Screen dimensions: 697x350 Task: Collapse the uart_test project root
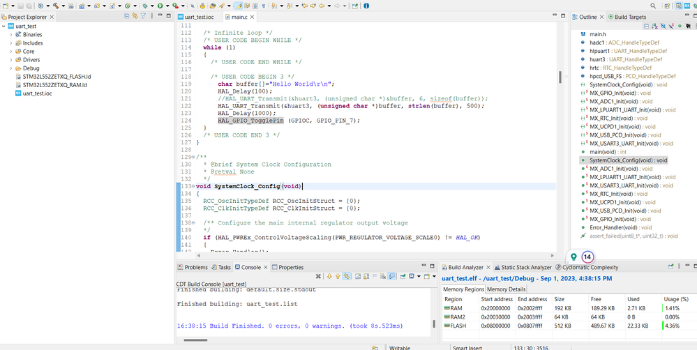pos(4,26)
